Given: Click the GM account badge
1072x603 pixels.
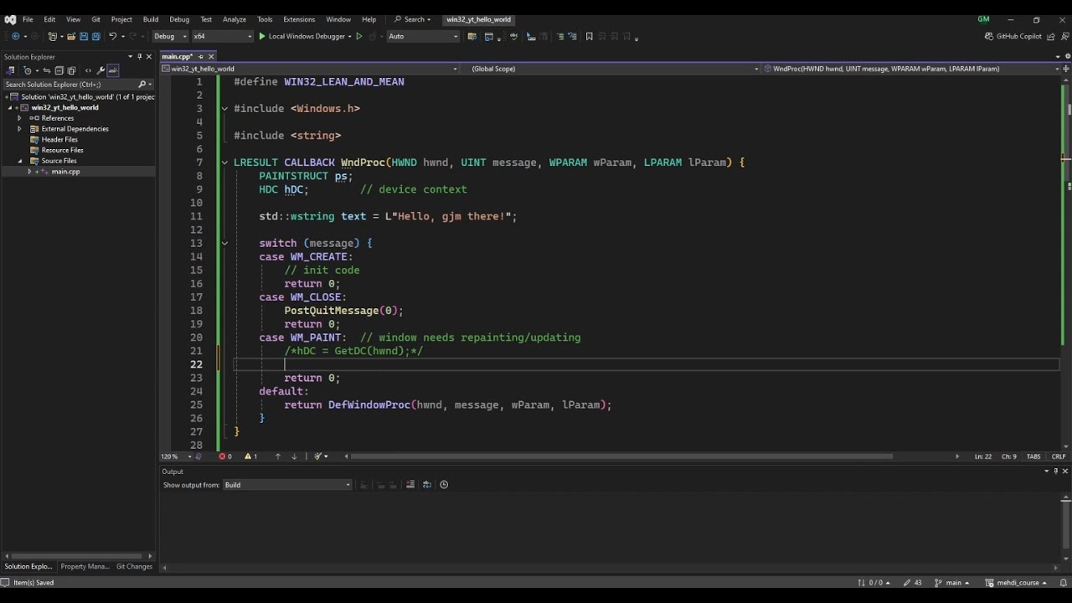Looking at the screenshot, I should coord(983,19).
